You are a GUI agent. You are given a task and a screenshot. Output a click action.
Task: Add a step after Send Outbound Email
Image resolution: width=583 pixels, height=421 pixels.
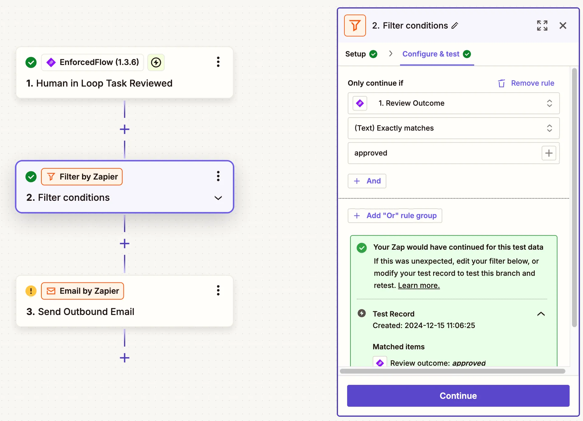tap(125, 358)
